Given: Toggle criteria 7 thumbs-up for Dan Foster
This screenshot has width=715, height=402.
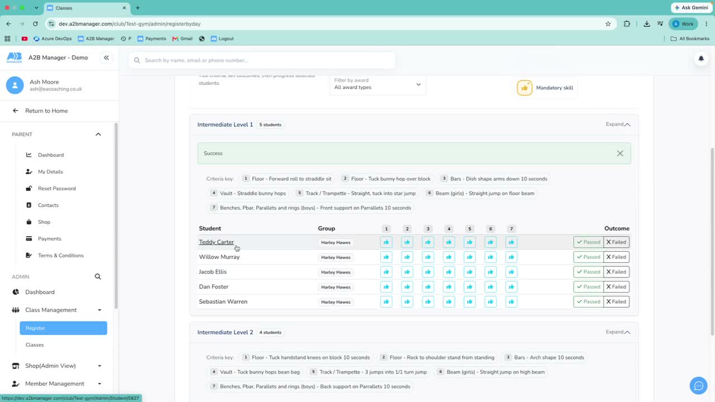Looking at the screenshot, I should click(x=511, y=287).
